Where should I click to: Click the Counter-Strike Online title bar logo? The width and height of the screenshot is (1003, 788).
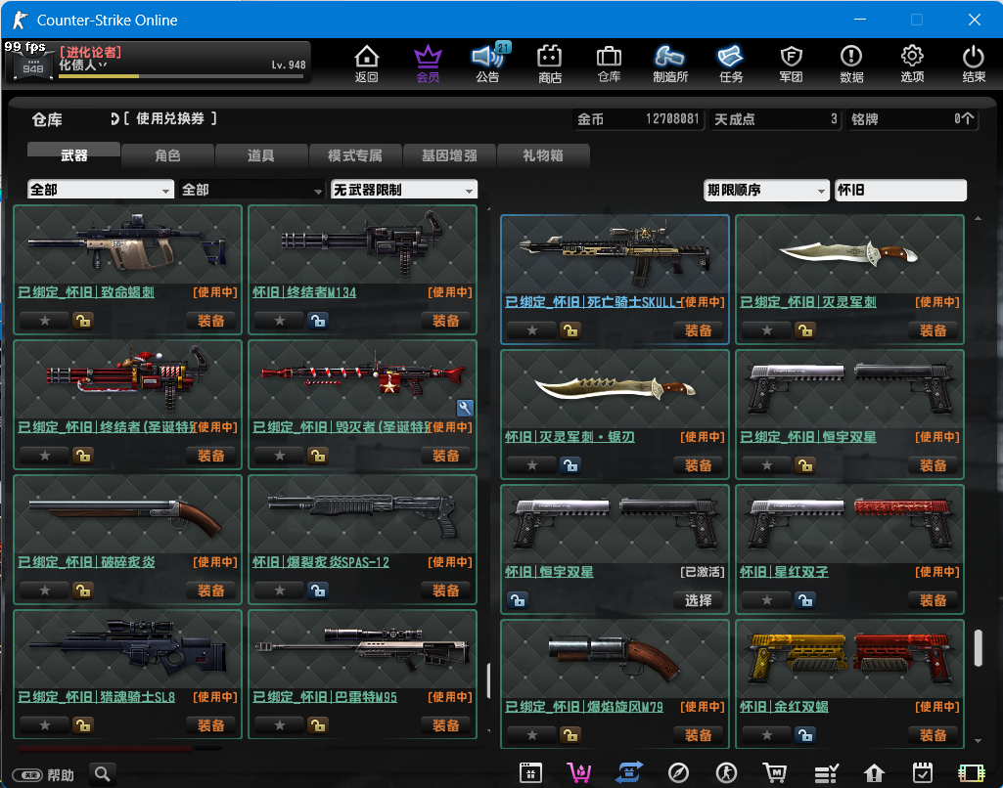point(20,20)
